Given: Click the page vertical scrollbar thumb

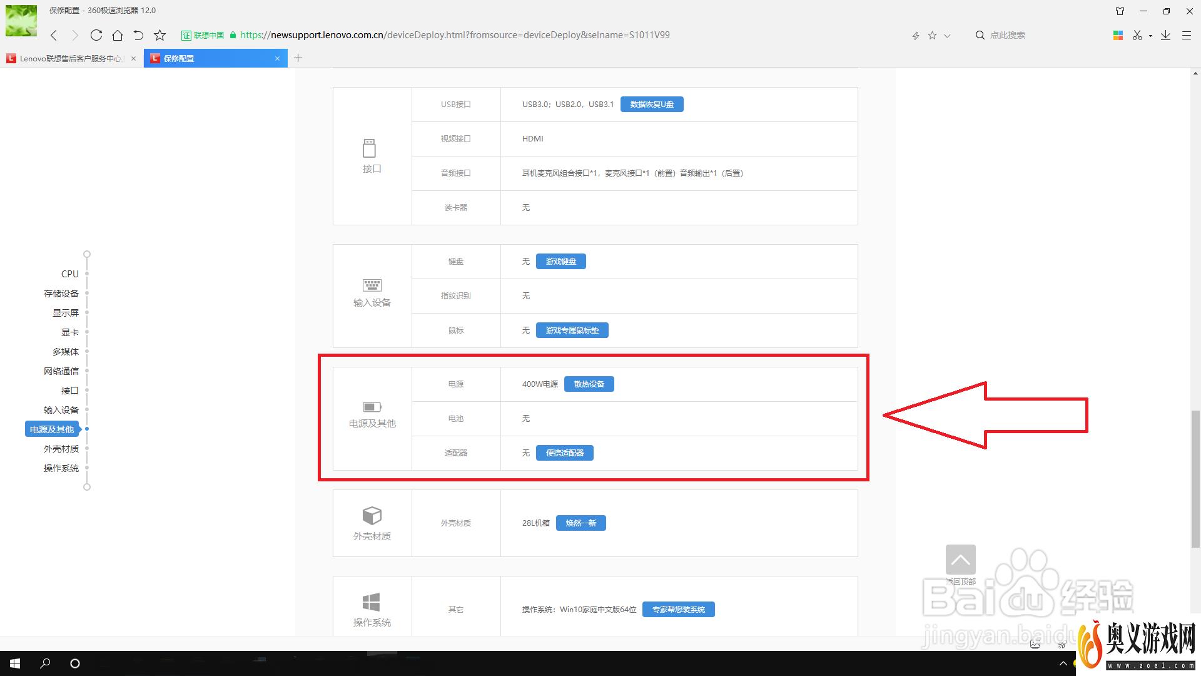Looking at the screenshot, I should pyautogui.click(x=1195, y=479).
